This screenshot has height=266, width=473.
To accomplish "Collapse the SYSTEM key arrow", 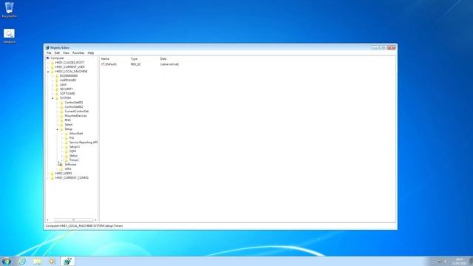I will point(52,98).
